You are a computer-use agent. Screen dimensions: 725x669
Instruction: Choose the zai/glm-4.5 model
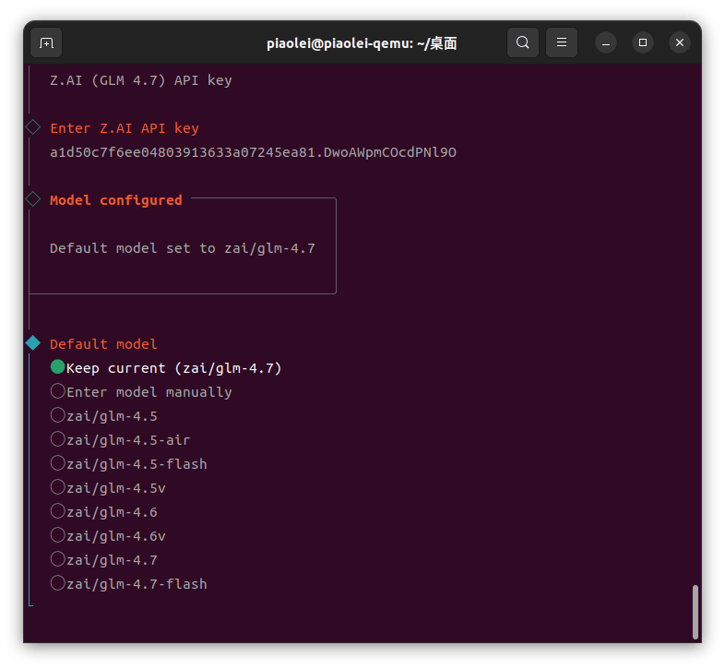[103, 416]
